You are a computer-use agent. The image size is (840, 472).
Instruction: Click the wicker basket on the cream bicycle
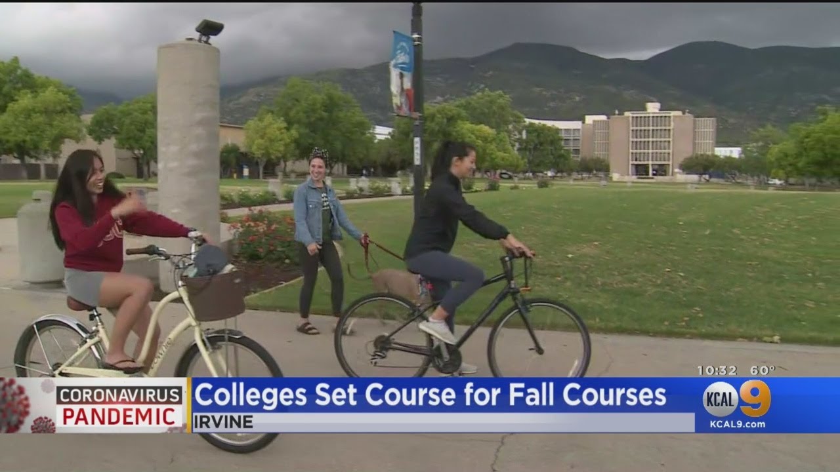(x=215, y=294)
